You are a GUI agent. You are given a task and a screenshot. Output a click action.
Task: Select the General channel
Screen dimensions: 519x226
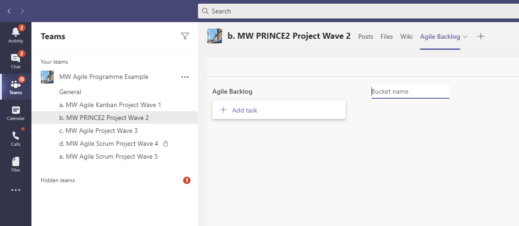pos(70,92)
